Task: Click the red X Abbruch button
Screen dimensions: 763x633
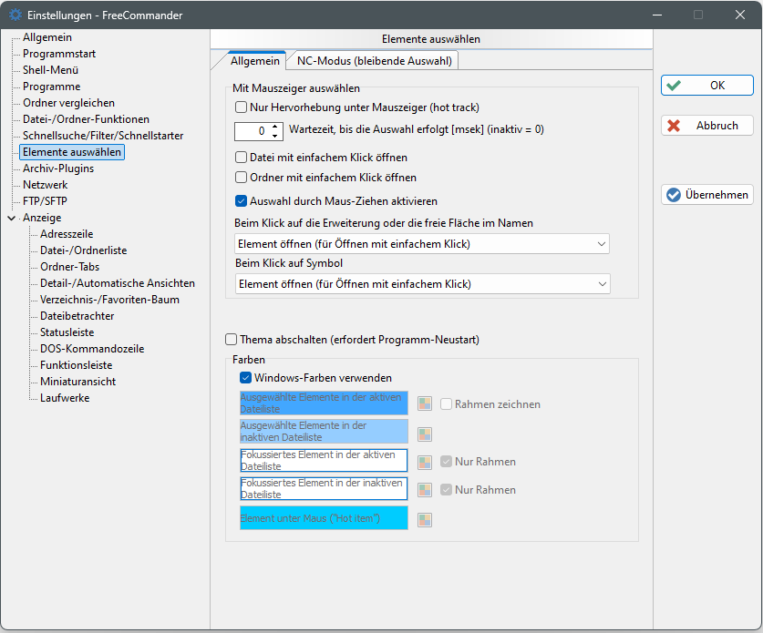Action: point(707,126)
